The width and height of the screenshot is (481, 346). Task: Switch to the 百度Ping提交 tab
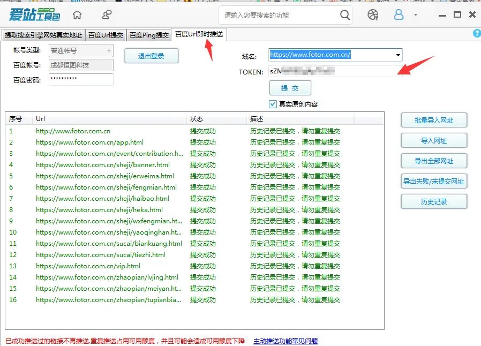tap(149, 33)
